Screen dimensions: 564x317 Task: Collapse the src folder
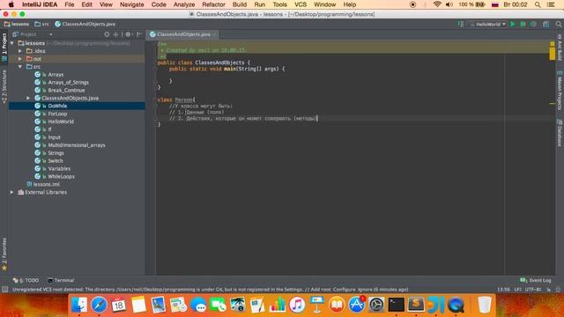tap(20, 67)
